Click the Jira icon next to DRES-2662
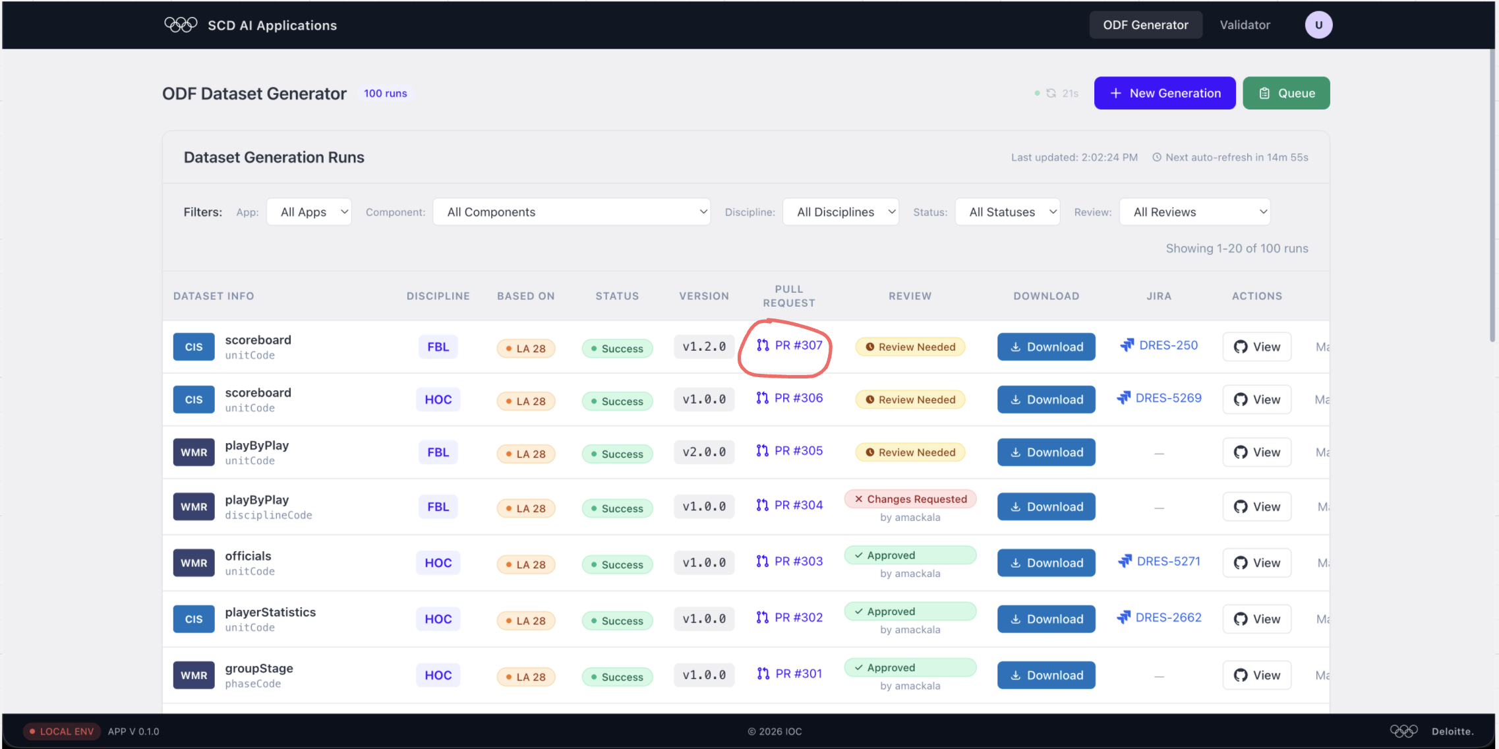This screenshot has width=1499, height=749. [1123, 618]
